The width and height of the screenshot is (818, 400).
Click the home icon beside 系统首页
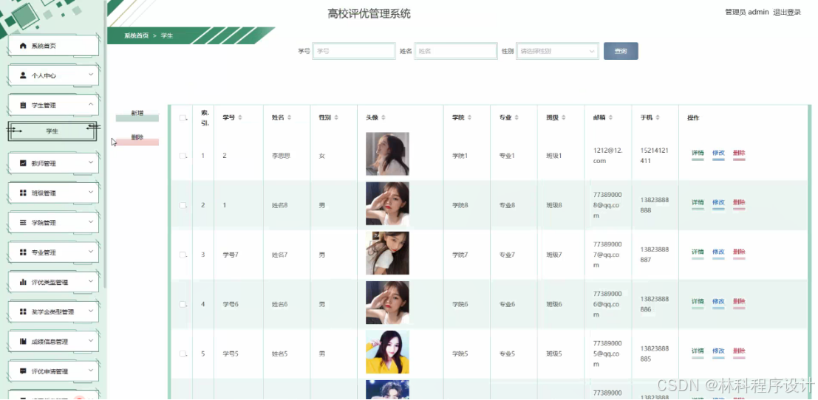(x=23, y=46)
